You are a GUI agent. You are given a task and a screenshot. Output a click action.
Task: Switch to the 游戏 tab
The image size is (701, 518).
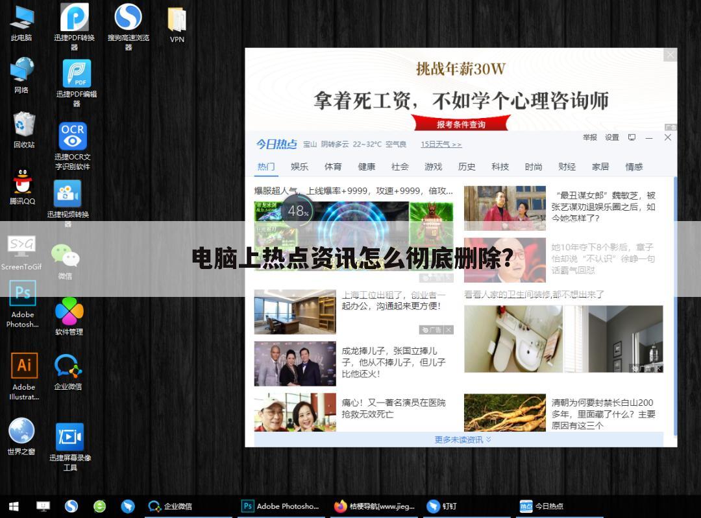pos(433,167)
